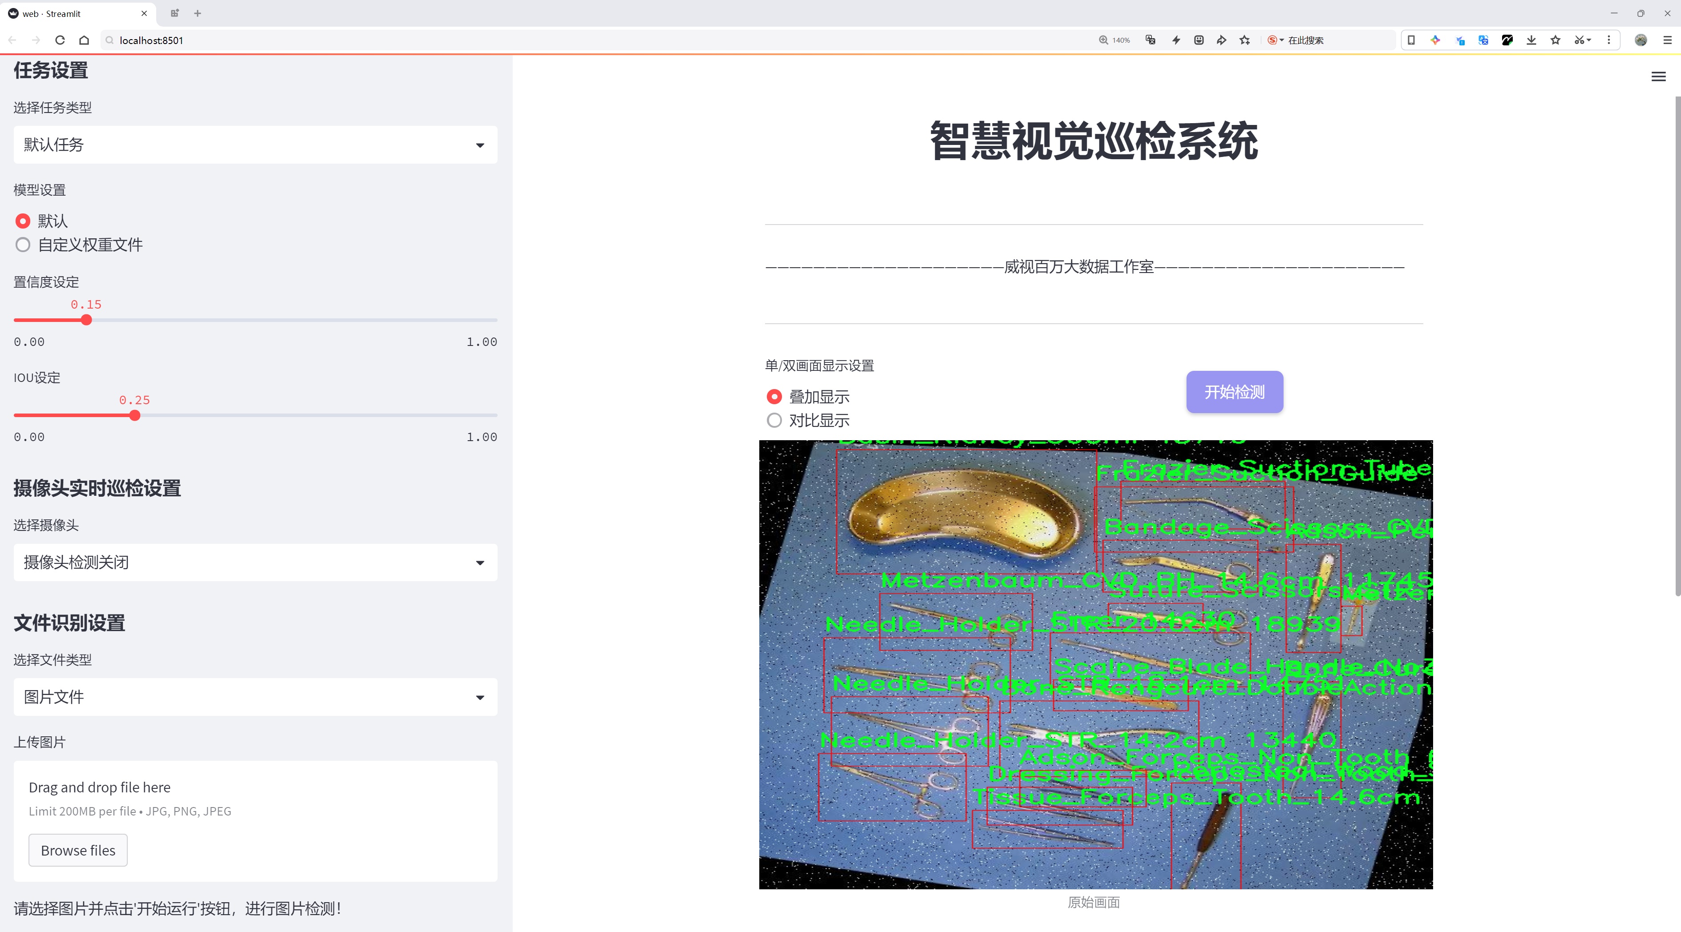Select the 对比显示 radio option

[x=774, y=420]
